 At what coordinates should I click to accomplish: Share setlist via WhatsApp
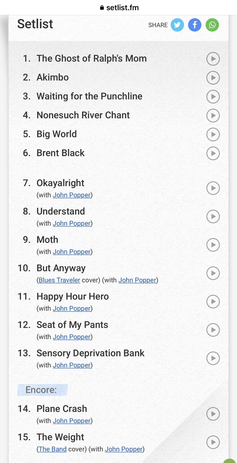[212, 25]
